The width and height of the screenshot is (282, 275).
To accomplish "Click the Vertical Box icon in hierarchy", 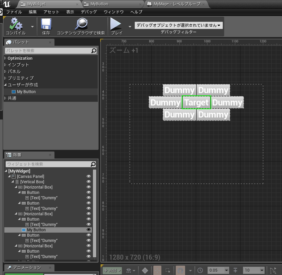I will click(x=17, y=182).
